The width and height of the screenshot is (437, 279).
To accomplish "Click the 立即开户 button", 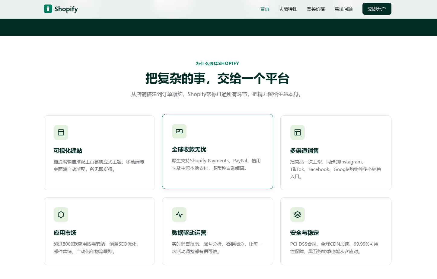I will (x=377, y=9).
